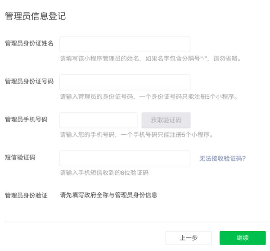Focus the 管理员身份证号码 text box
The image size is (270, 251).
[x=125, y=82]
